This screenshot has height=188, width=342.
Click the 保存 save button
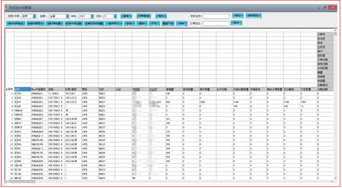[x=181, y=24]
